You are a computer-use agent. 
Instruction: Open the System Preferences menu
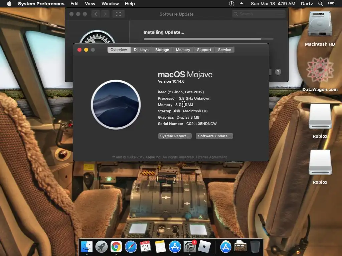(x=41, y=4)
